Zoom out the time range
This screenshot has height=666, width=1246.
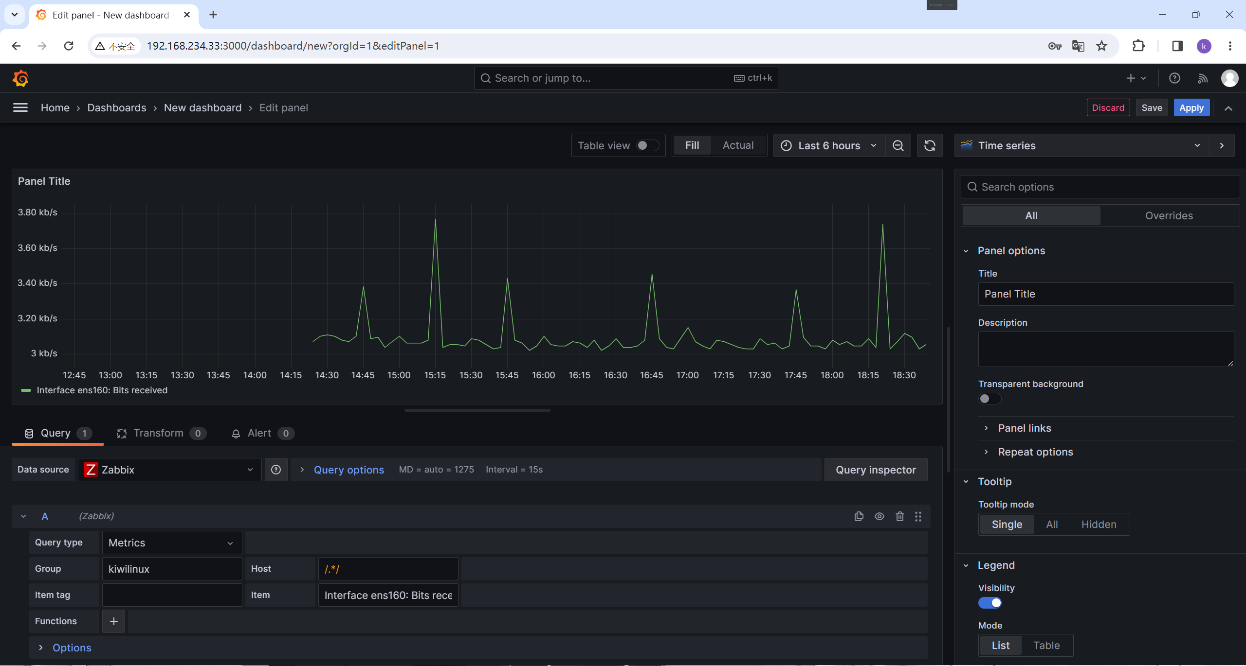pyautogui.click(x=898, y=145)
